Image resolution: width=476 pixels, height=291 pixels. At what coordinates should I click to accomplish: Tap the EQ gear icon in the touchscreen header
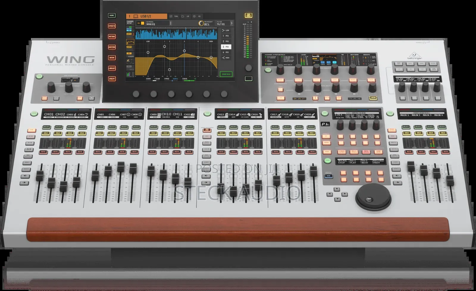click(x=194, y=16)
